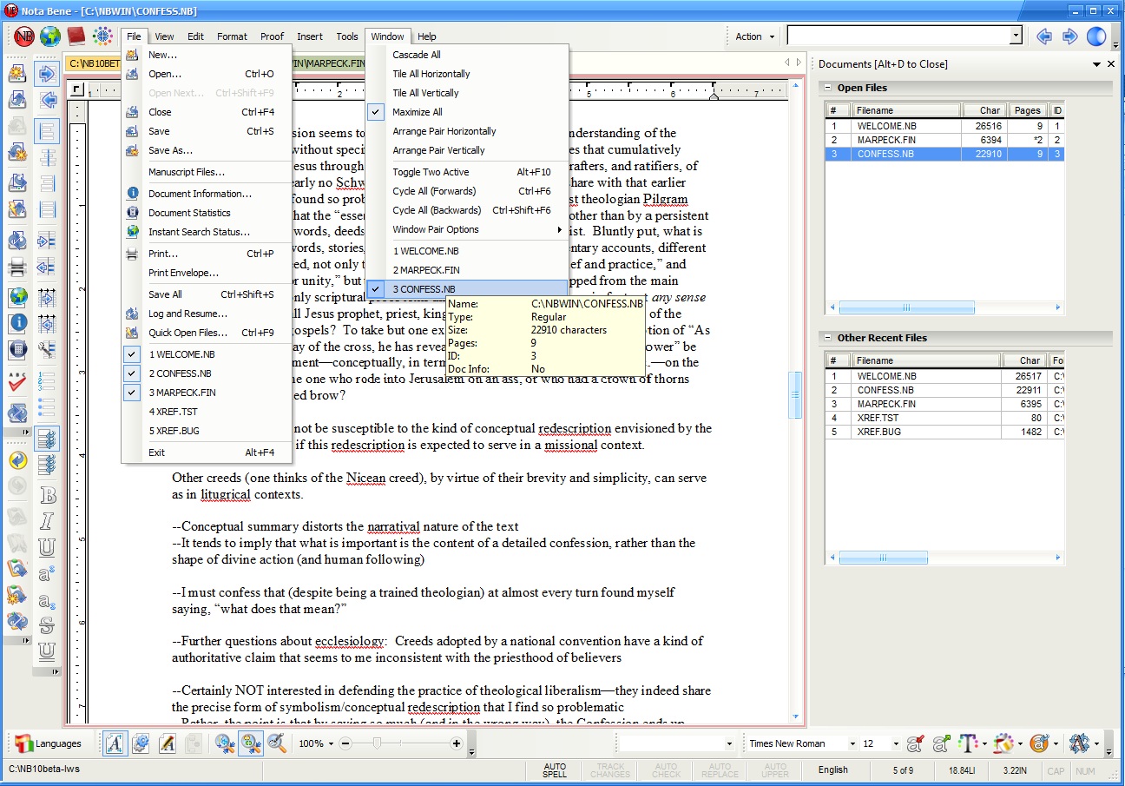The height and width of the screenshot is (786, 1125).
Task: Apply superscript formatting icon
Action: click(x=47, y=573)
